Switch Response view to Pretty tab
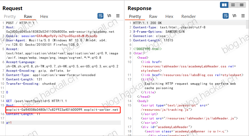 click(135, 17)
